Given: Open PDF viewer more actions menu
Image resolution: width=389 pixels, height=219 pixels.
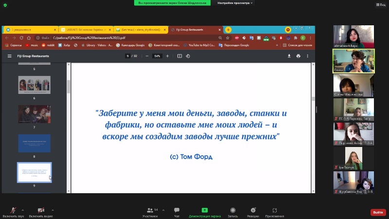Looking at the screenshot, I should click(307, 56).
